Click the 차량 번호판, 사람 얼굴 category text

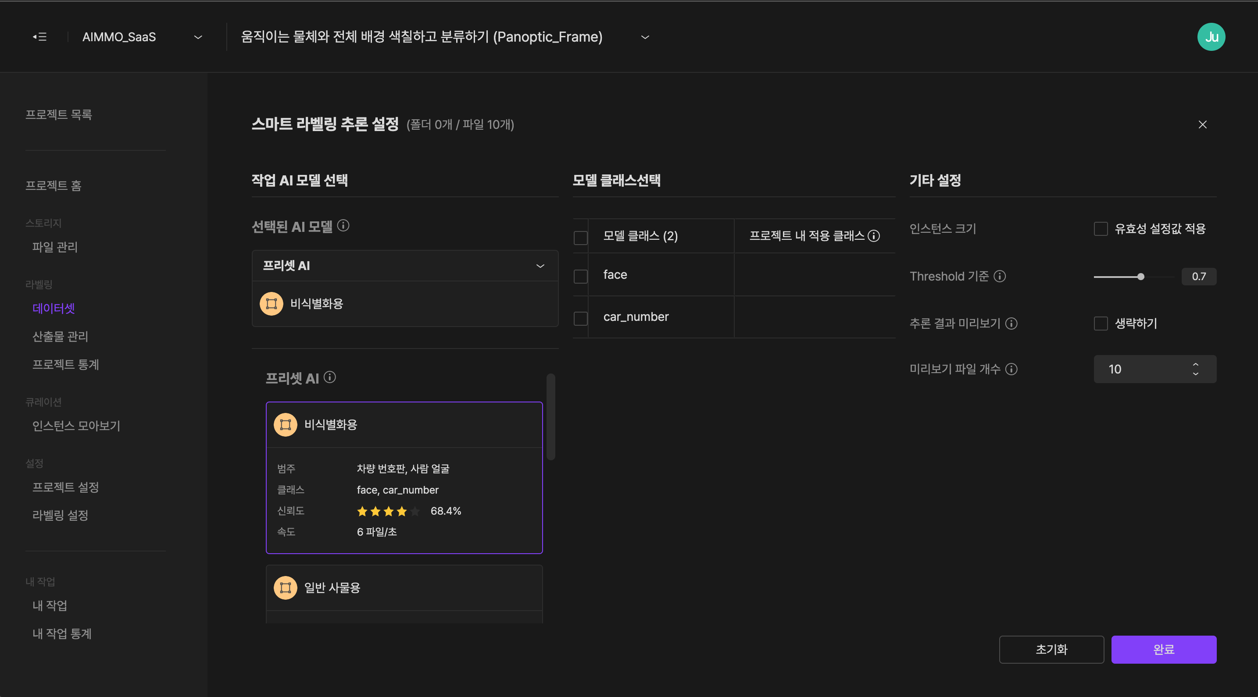pos(404,469)
